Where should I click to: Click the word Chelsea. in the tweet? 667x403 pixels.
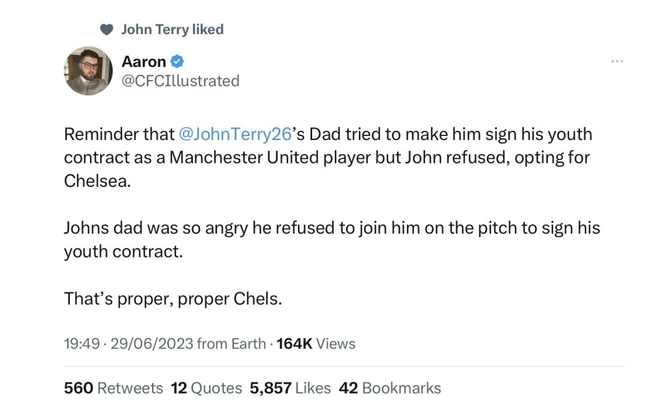pos(97,181)
